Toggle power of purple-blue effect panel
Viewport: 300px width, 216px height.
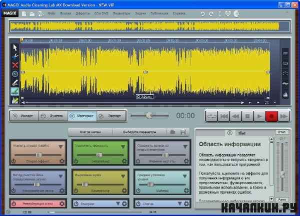13,191
